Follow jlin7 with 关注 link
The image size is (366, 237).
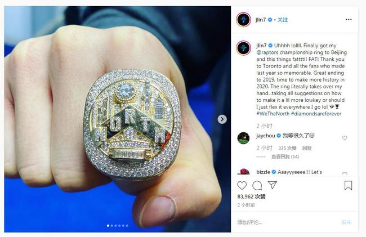click(283, 20)
